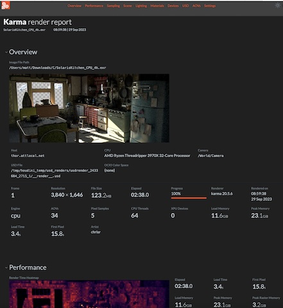This screenshot has height=308, width=283.
Task: Click the Overview Load Memory 11.6 GB
Action: [219, 216]
